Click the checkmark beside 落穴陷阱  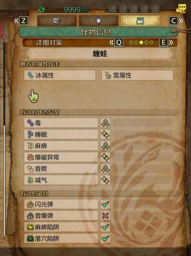tap(105, 239)
